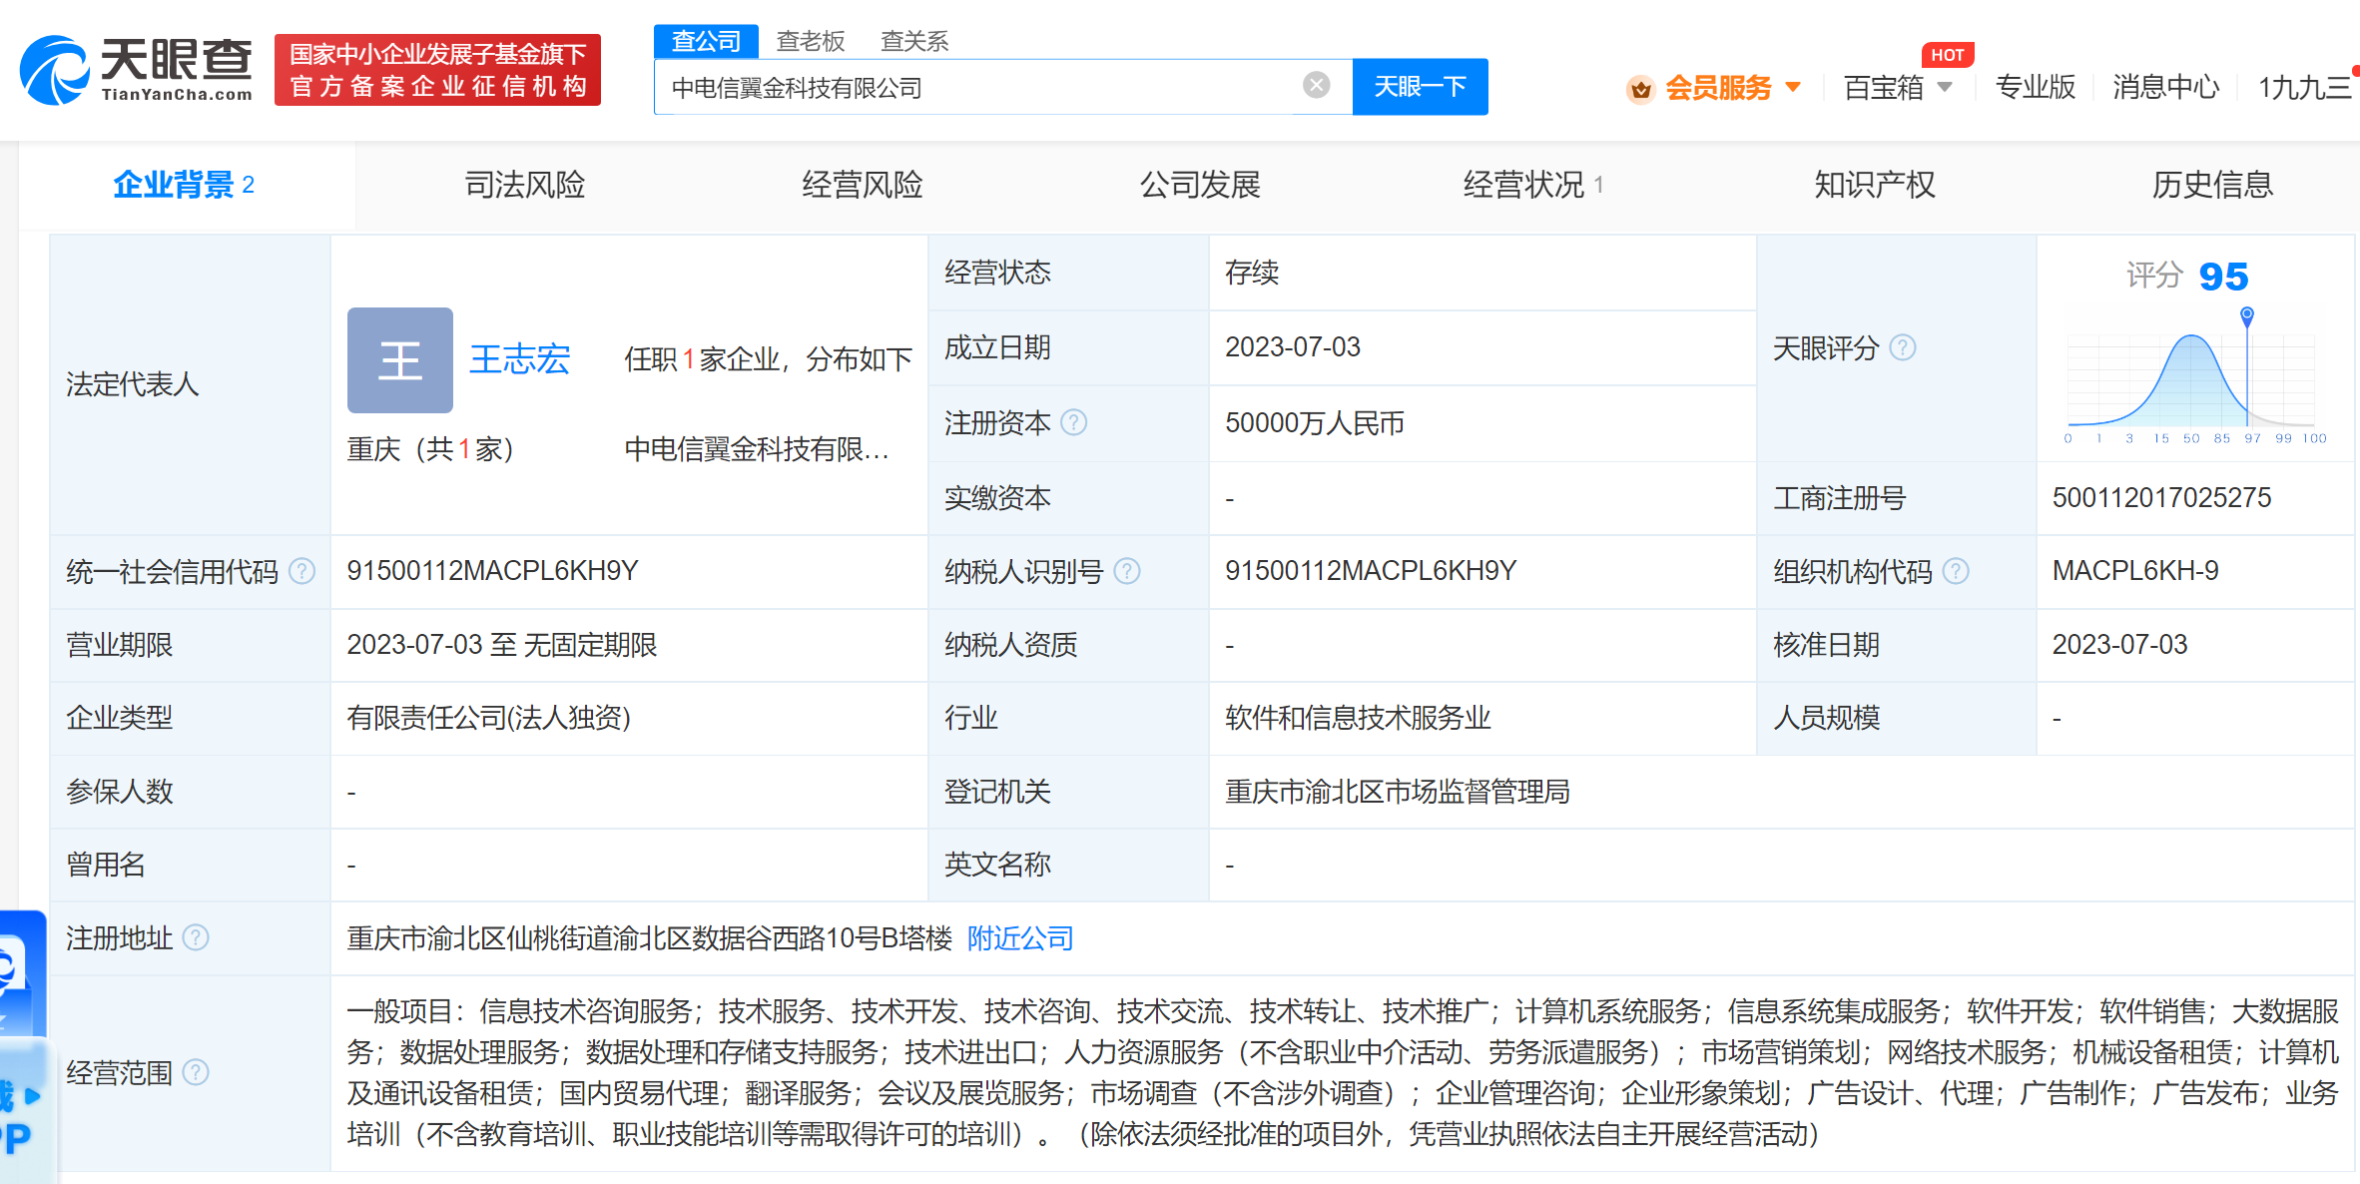Click the red 国家中小企业发展子基金旗下 banner
Viewport: 2360px width, 1184px height.
(437, 70)
